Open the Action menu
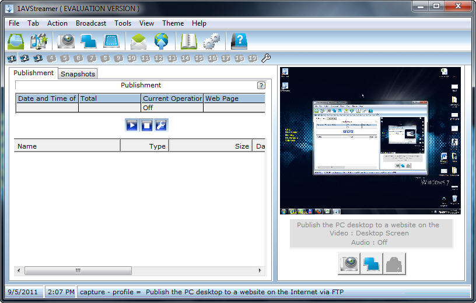The width and height of the screenshot is (476, 303). (57, 23)
